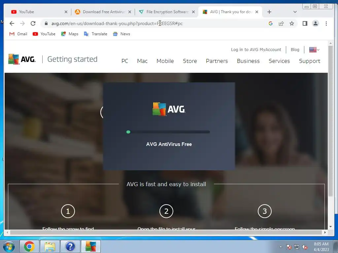Bookmark this page with the star icon

pyautogui.click(x=292, y=23)
